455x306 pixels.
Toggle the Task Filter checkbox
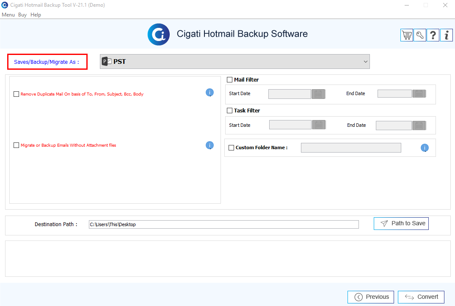coord(229,110)
